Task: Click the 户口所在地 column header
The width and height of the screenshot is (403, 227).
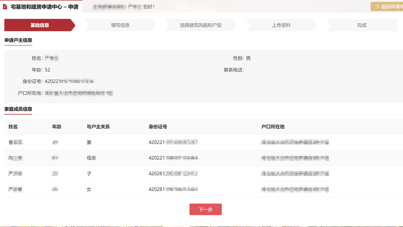Action: pyautogui.click(x=273, y=127)
